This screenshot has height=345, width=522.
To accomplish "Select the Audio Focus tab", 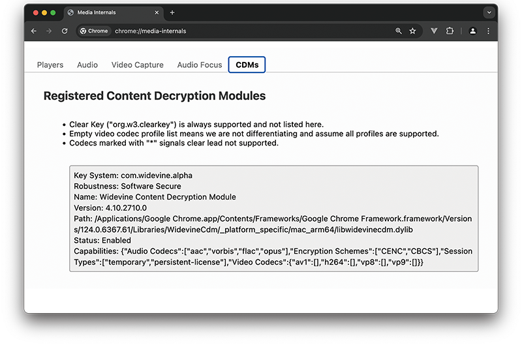I will [200, 65].
